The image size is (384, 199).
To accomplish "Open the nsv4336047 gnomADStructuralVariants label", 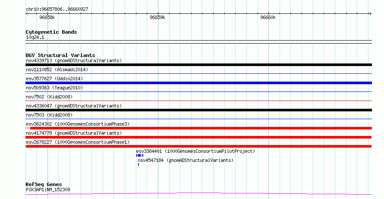I will click(x=74, y=106).
